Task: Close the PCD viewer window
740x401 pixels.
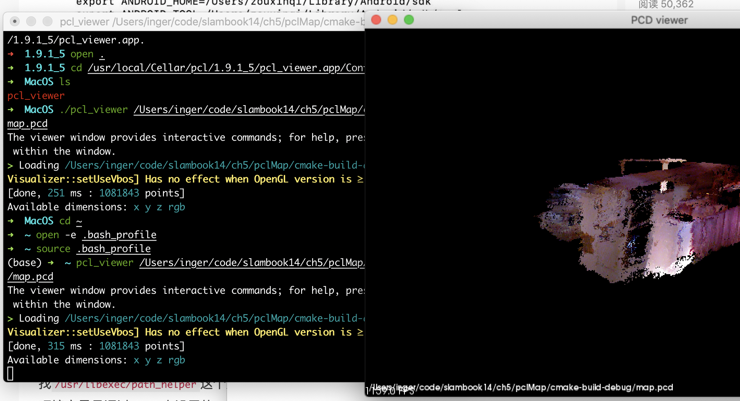Action: [376, 20]
